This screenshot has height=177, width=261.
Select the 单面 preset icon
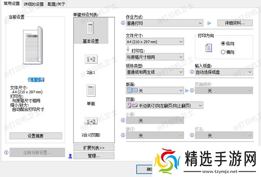pos(91,91)
